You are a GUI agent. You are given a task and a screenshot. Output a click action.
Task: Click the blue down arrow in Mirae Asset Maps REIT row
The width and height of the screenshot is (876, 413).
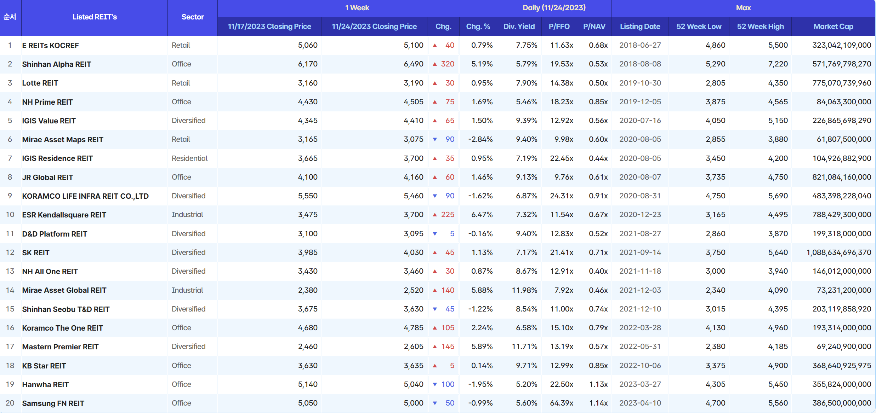[435, 139]
